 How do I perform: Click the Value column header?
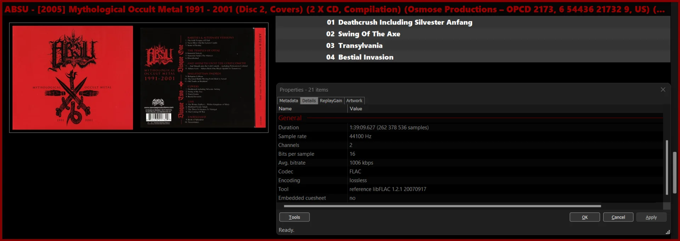click(x=505, y=109)
